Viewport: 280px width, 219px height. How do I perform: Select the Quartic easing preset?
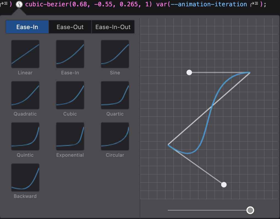coord(115,95)
